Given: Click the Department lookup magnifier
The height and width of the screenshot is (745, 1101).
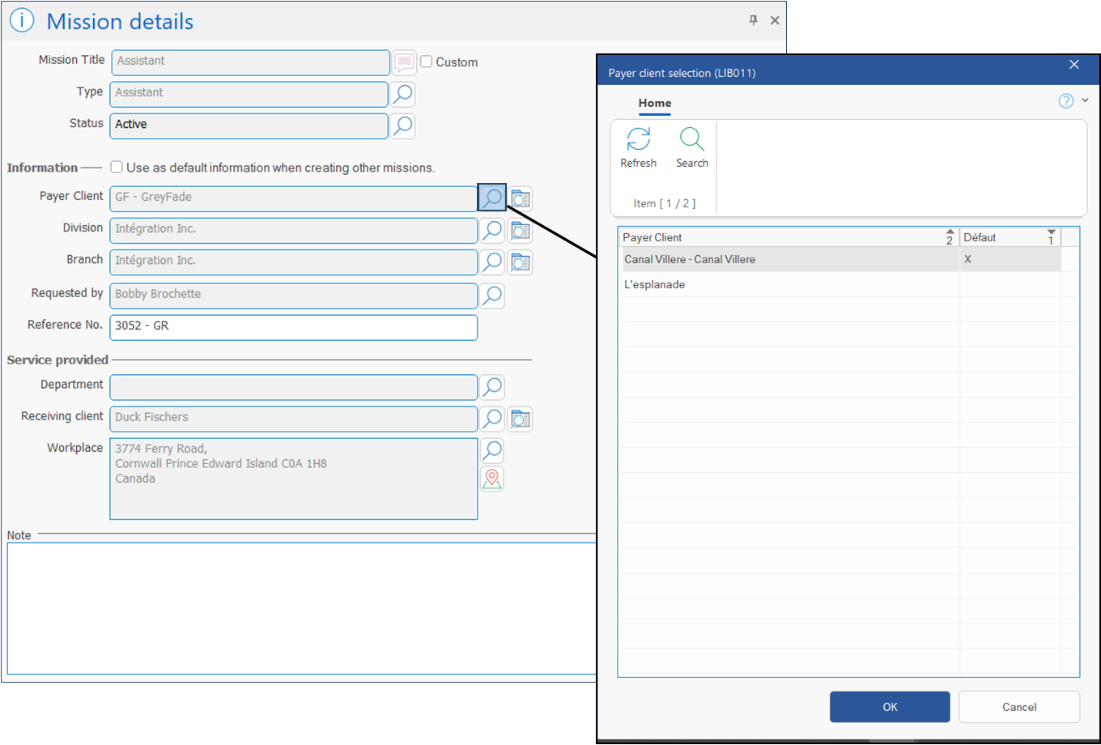Looking at the screenshot, I should click(491, 387).
